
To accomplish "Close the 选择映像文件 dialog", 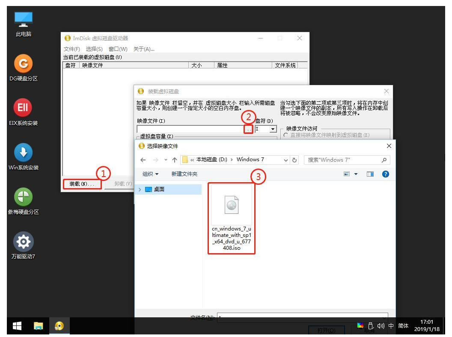I will coord(389,146).
